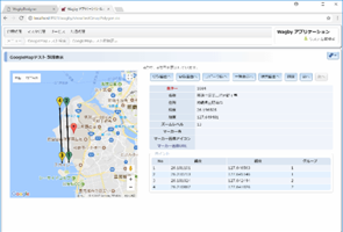Zoom out the map with minus button
This screenshot has width=343, height=232.
coord(131,187)
